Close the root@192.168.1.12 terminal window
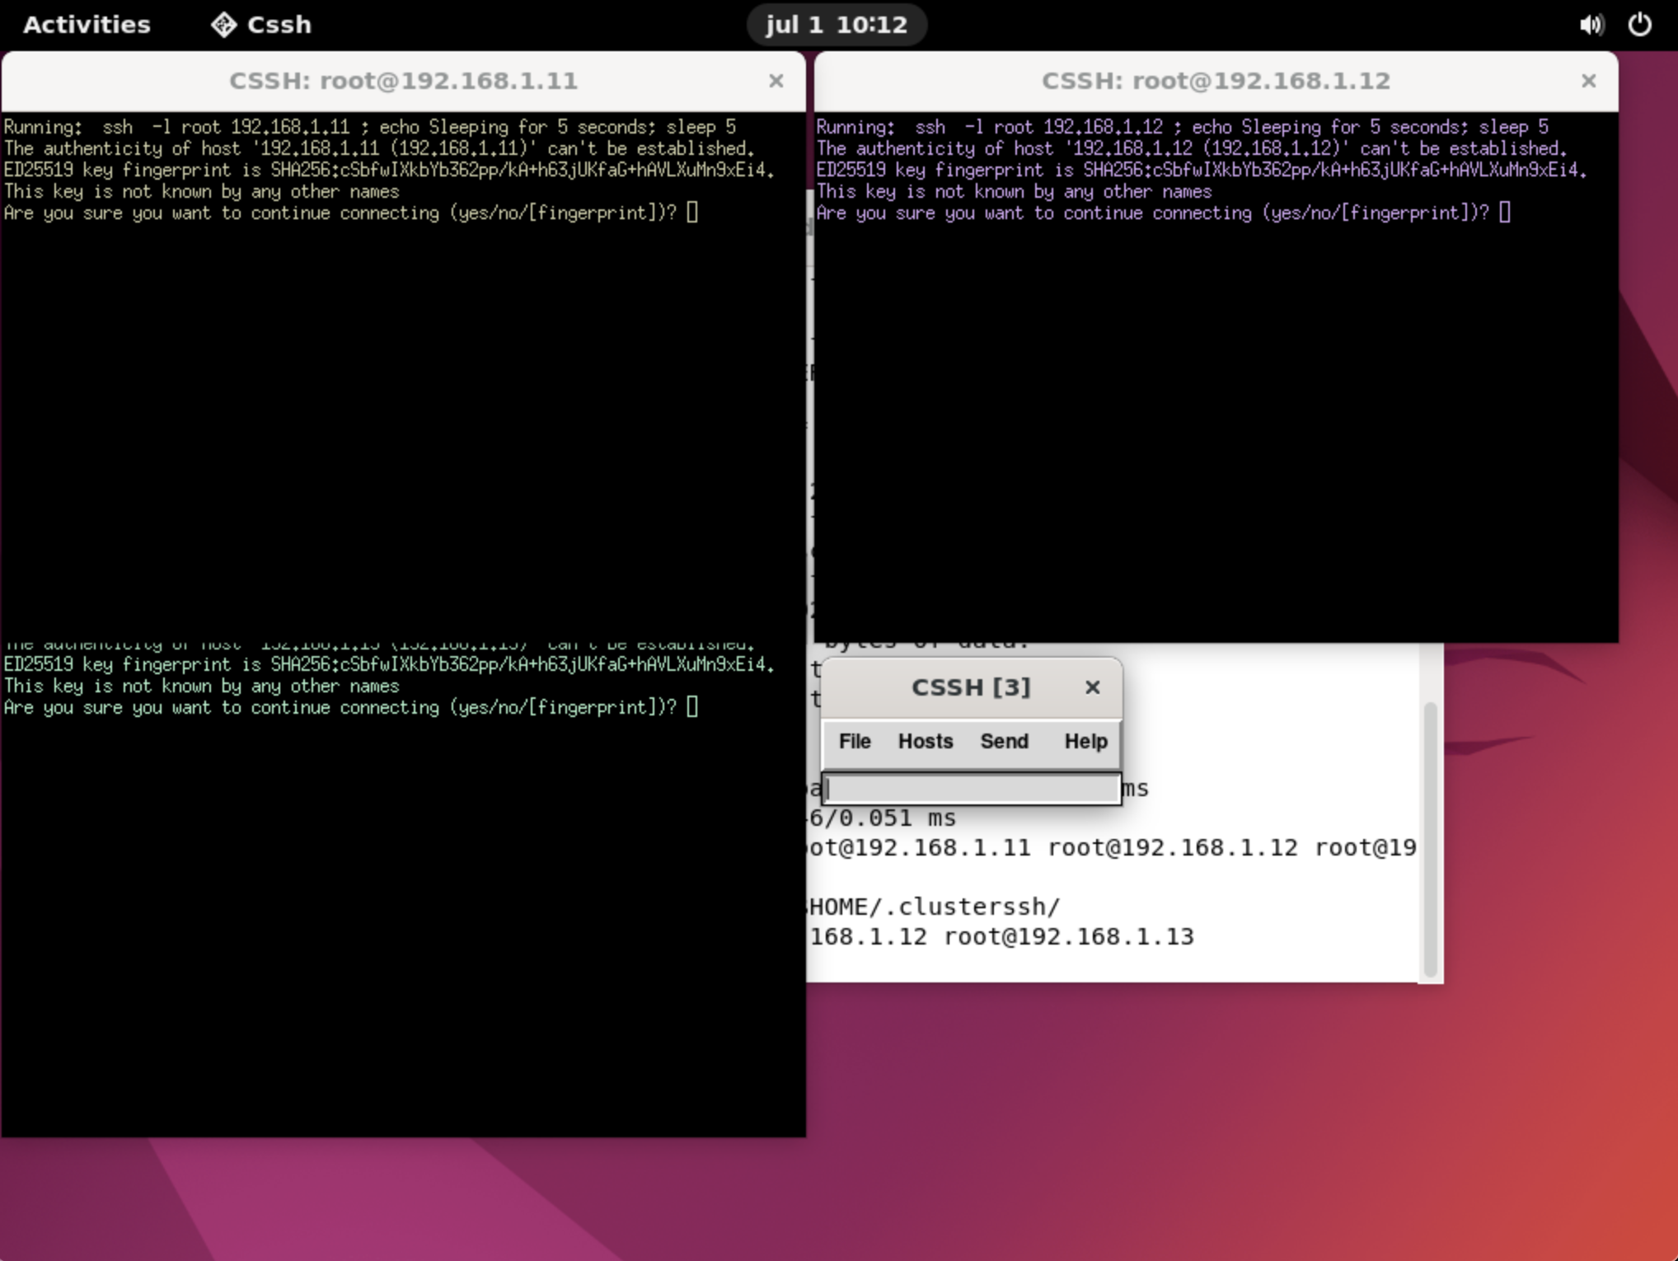1678x1261 pixels. click(1588, 81)
